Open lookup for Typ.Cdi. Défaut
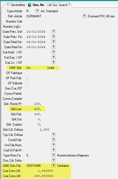118x179 pixels. pos(54,135)
